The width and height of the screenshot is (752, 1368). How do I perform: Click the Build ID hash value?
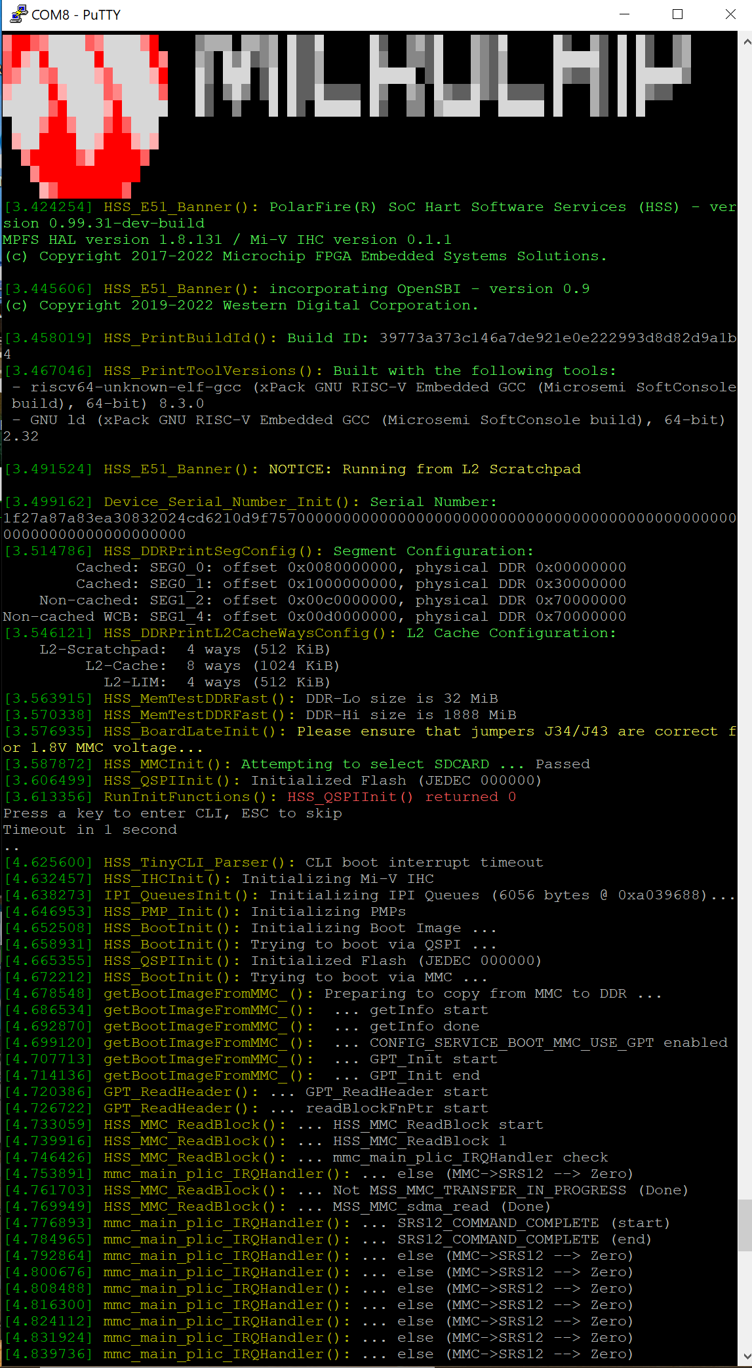coord(558,338)
